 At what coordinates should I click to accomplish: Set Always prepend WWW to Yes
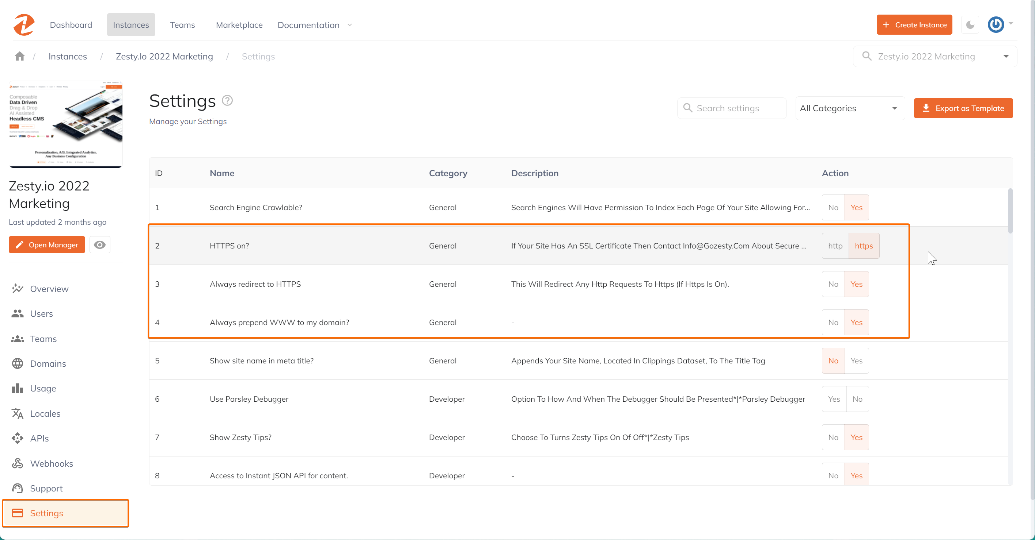[856, 323]
